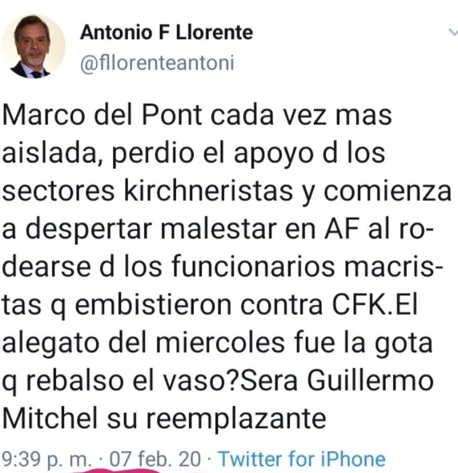
Task: Click the CFK.El text in the tweet
Action: pyautogui.click(x=375, y=304)
